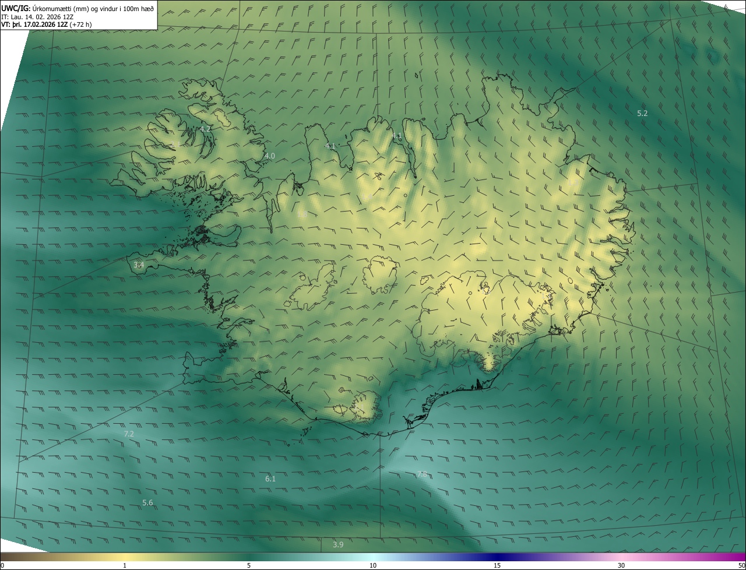Click the map value label "3.9"

[x=338, y=544]
